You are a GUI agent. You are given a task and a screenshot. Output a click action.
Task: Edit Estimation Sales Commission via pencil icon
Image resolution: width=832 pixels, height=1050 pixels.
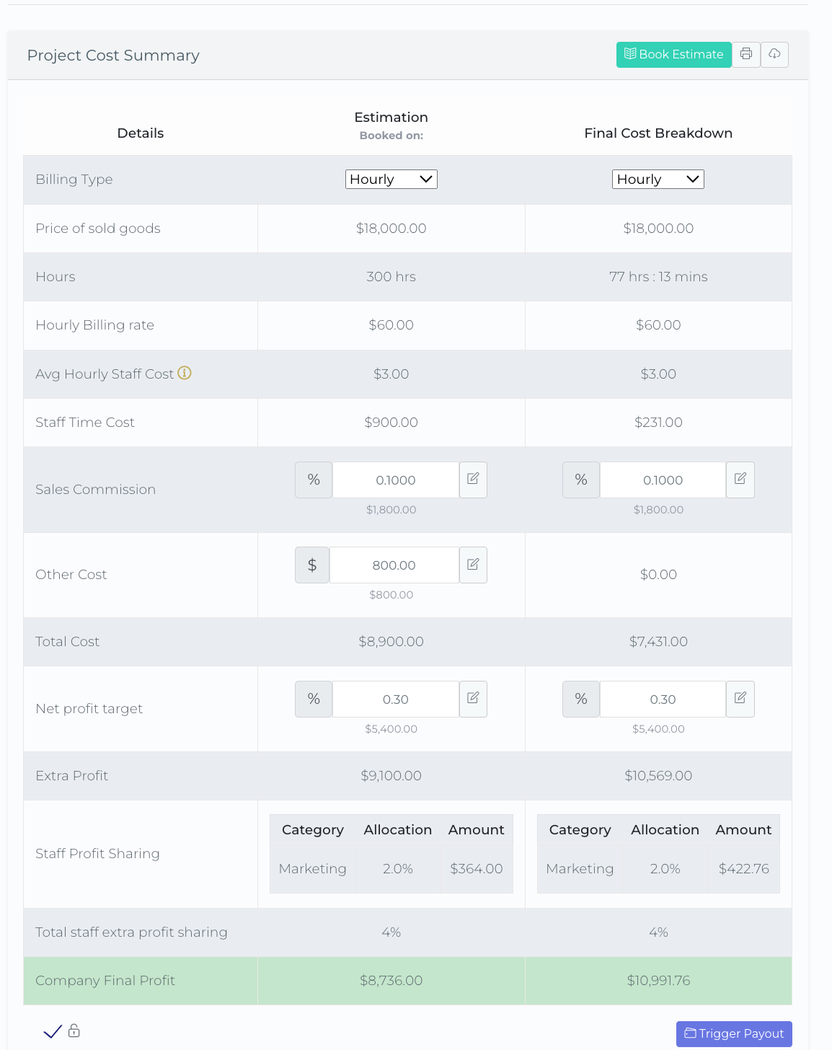point(473,480)
